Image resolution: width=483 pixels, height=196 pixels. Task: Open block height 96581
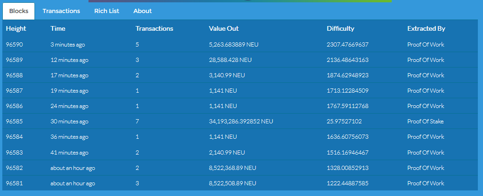(x=14, y=183)
